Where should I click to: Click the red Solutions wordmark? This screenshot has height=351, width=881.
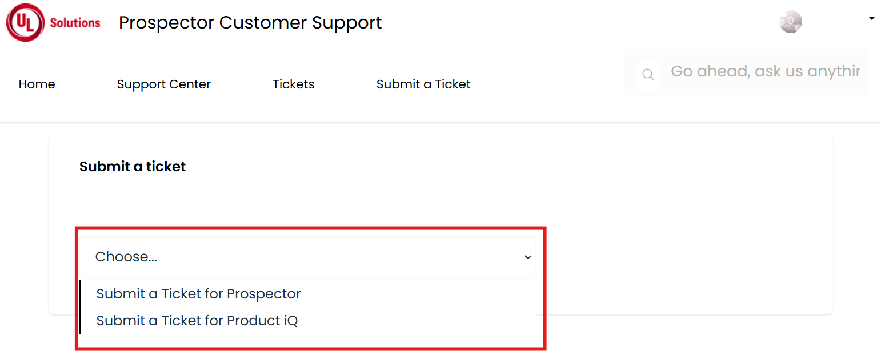click(75, 23)
